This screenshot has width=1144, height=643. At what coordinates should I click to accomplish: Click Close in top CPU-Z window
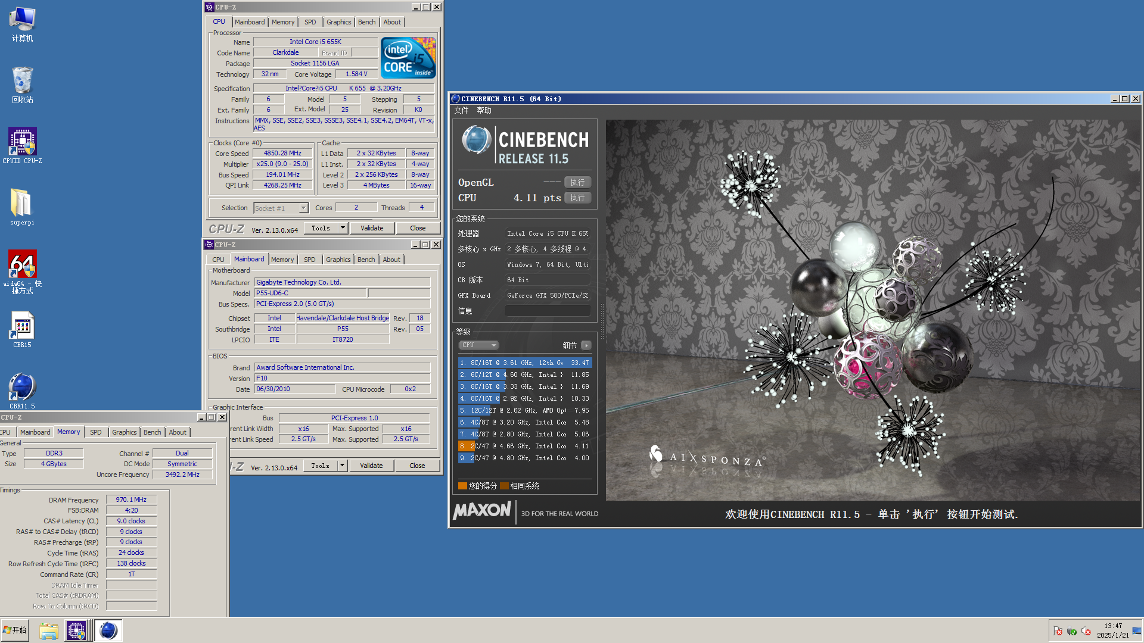(x=418, y=228)
